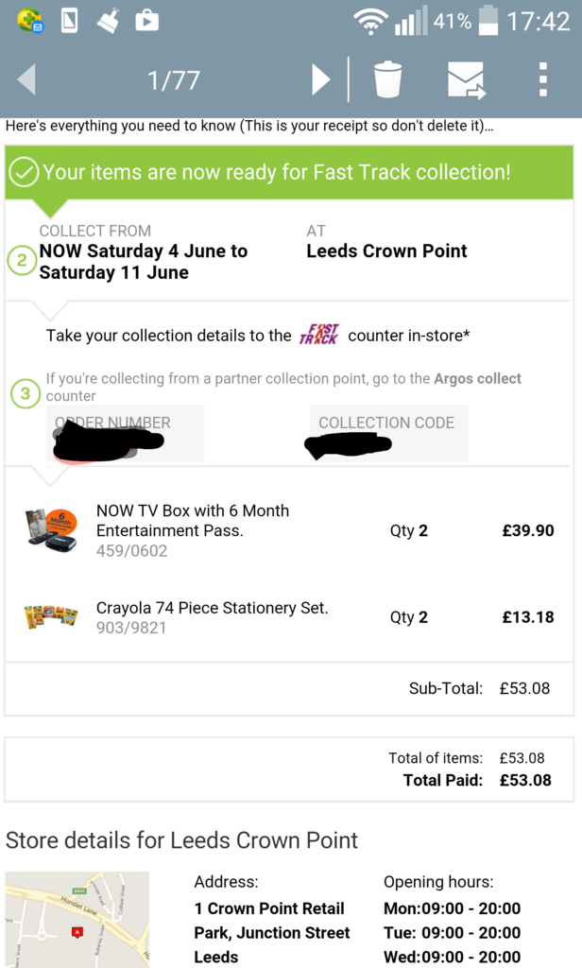
Task: Delete this email with trash icon
Action: pos(387,80)
